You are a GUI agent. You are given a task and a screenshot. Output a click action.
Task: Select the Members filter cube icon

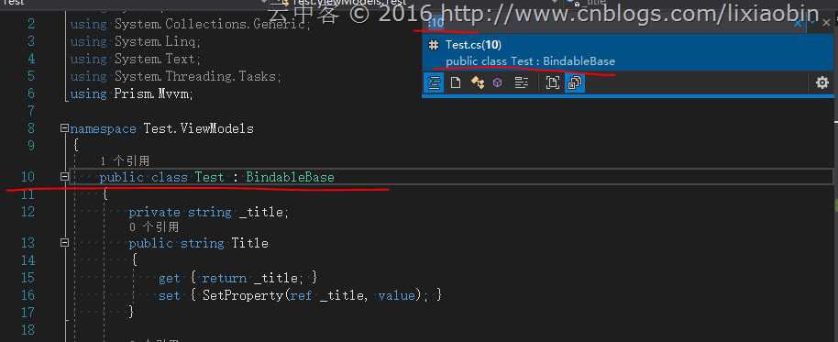tap(498, 83)
